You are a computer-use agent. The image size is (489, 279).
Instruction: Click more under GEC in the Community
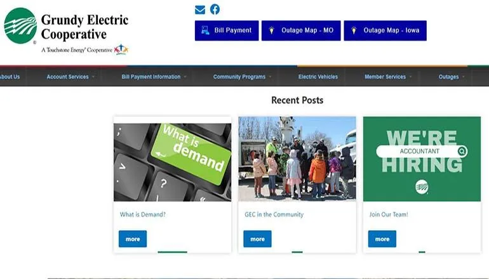click(257, 239)
